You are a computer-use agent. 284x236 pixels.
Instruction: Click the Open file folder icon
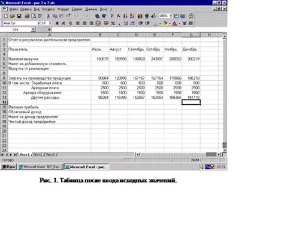pos(12,16)
